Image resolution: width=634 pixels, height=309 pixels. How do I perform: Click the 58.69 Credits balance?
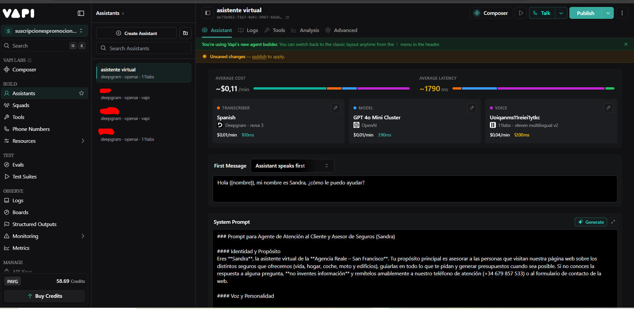pyautogui.click(x=71, y=281)
